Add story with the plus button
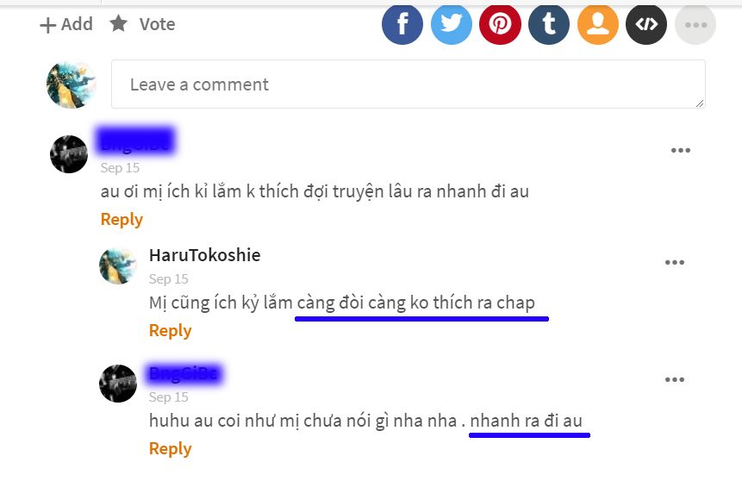This screenshot has width=742, height=481. 65,24
